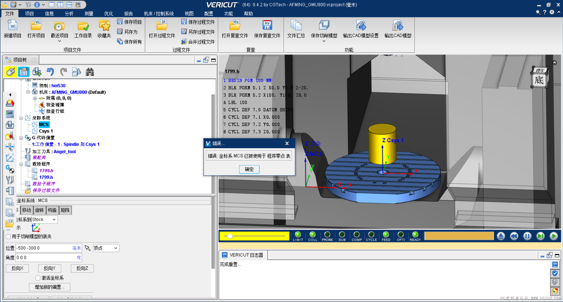This screenshot has width=563, height=302.
Task: Open the 项目 menu tab
Action: pos(29,13)
